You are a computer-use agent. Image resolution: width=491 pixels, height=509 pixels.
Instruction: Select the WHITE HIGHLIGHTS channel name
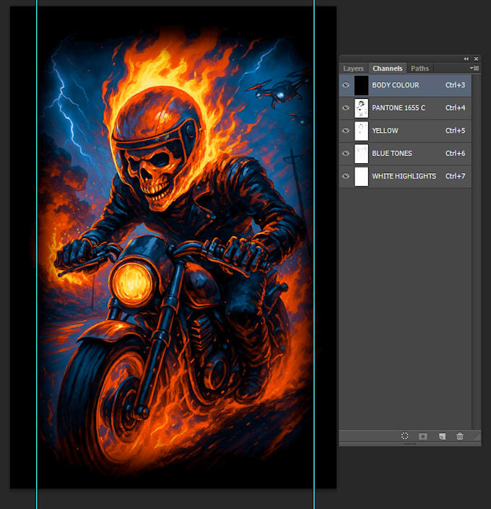404,176
